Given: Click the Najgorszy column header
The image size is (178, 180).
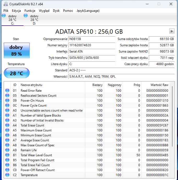Looking at the screenshot, I should (x=114, y=85).
